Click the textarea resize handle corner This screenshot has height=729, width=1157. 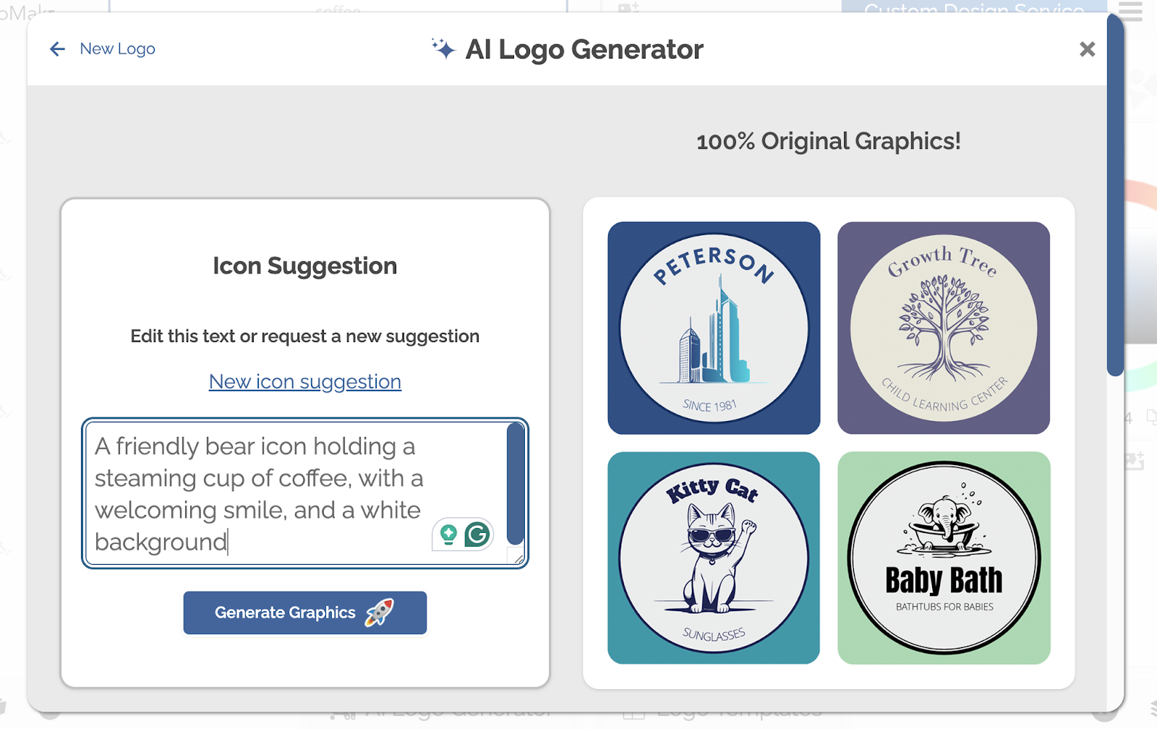[518, 557]
